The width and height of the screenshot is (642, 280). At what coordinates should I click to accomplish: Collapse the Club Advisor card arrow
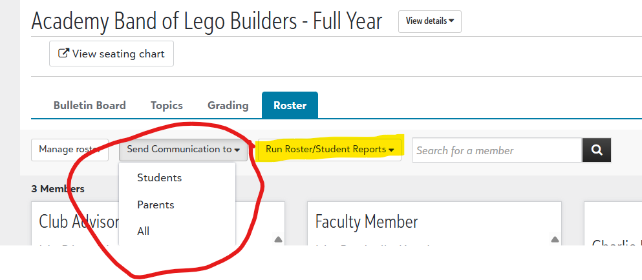click(x=278, y=239)
